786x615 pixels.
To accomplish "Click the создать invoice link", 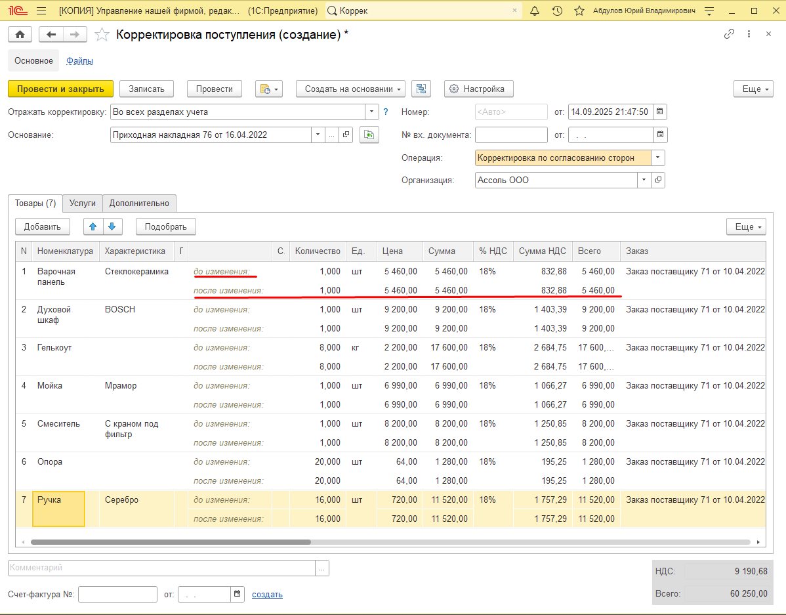I will point(267,595).
